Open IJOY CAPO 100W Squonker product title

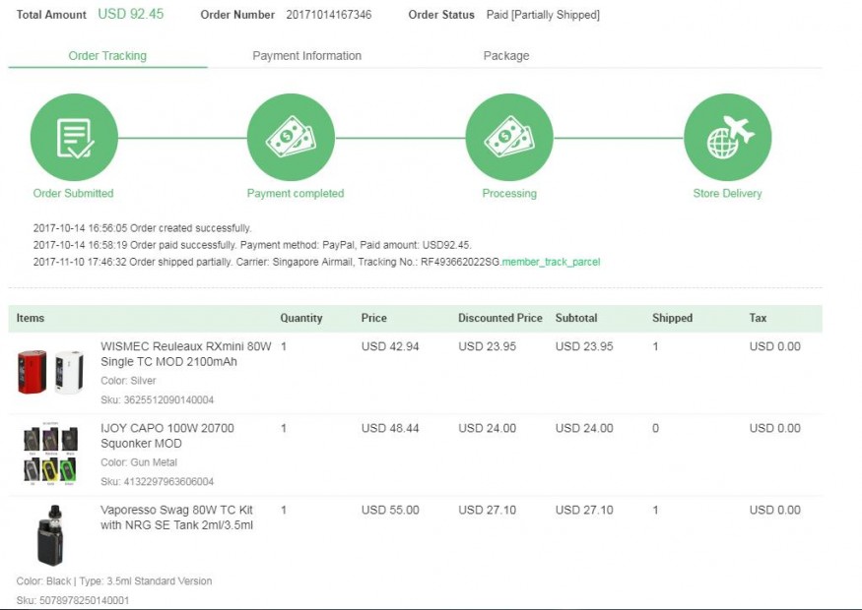[167, 436]
